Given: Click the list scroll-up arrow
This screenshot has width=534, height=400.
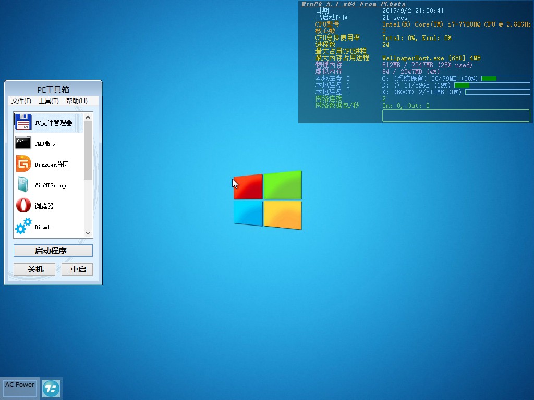Looking at the screenshot, I should pyautogui.click(x=88, y=117).
